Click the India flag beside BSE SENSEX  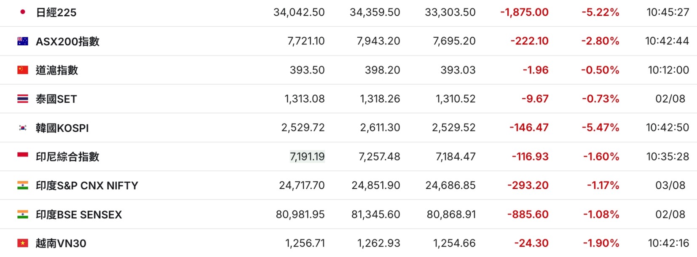[x=23, y=214]
